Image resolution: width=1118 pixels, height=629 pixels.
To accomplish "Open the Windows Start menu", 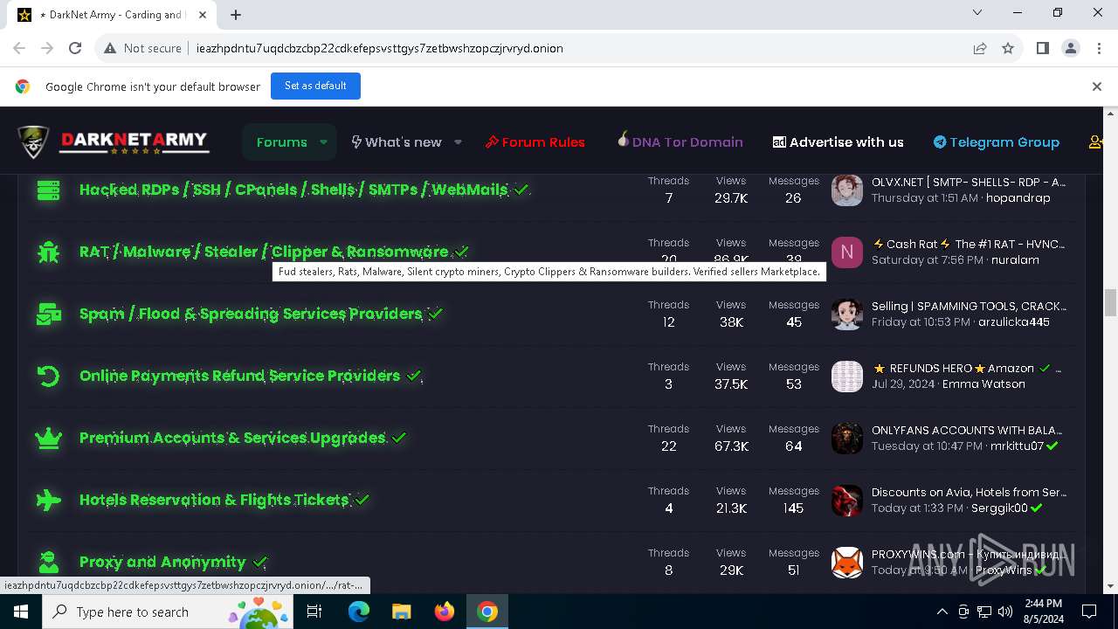I will (21, 612).
